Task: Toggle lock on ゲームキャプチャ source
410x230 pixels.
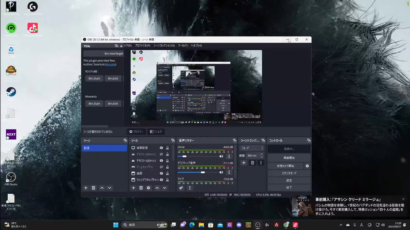Action: [x=167, y=167]
